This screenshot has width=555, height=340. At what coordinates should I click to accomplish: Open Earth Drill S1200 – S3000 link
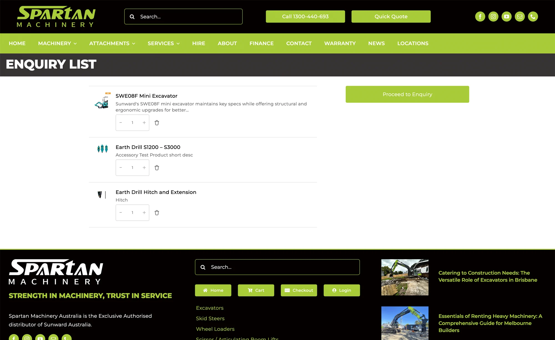click(x=148, y=147)
